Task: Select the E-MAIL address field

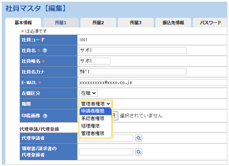Action: 153,83
